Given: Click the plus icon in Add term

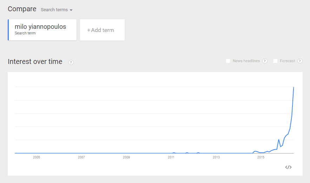Looking at the screenshot, I should click(x=88, y=30).
